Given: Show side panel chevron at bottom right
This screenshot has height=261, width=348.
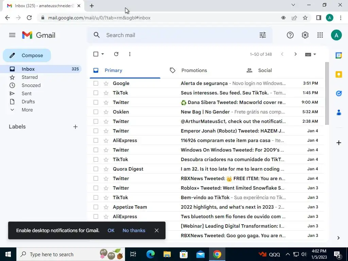Looking at the screenshot, I should 338,238.
